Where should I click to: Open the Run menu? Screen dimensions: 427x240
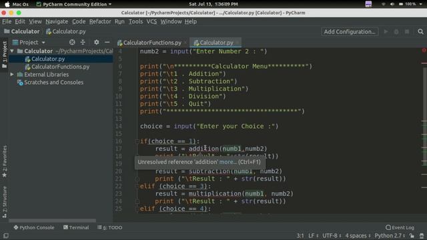pyautogui.click(x=119, y=21)
